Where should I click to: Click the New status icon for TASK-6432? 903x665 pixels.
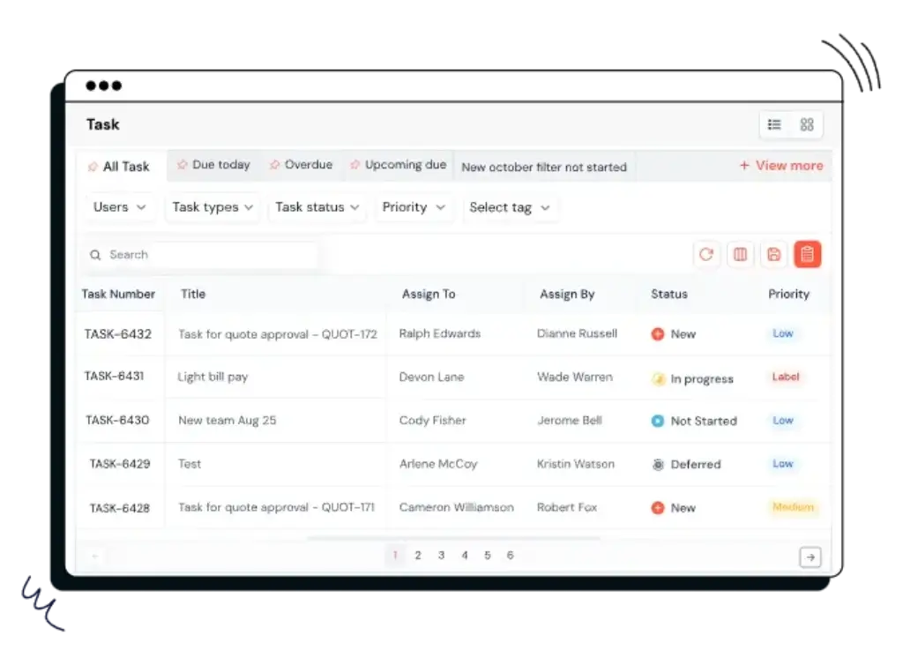pos(658,334)
